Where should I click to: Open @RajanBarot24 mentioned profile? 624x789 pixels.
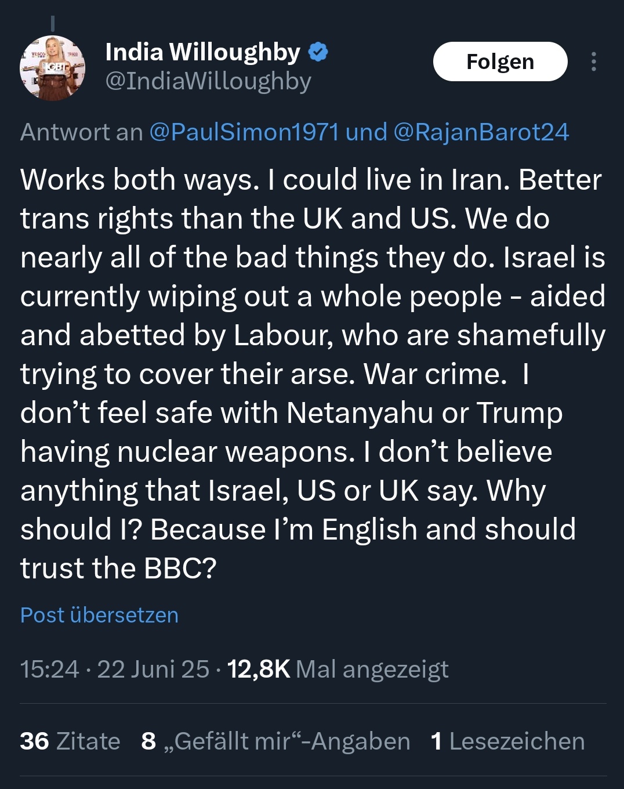pos(481,132)
